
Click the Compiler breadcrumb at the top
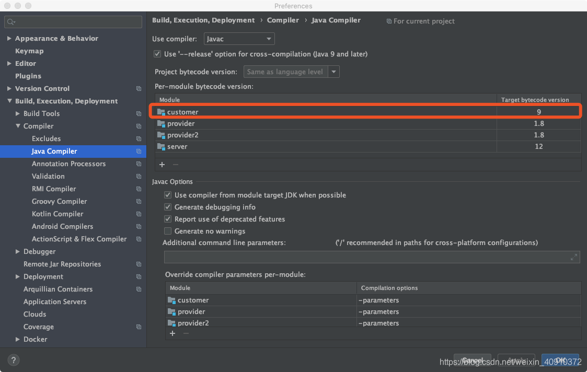click(283, 20)
